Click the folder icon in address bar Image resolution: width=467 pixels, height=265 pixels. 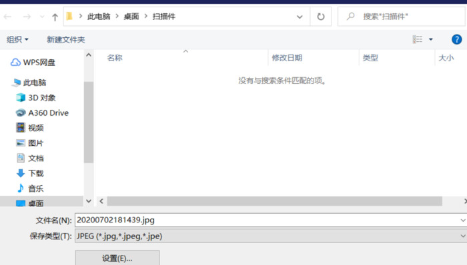click(x=69, y=17)
